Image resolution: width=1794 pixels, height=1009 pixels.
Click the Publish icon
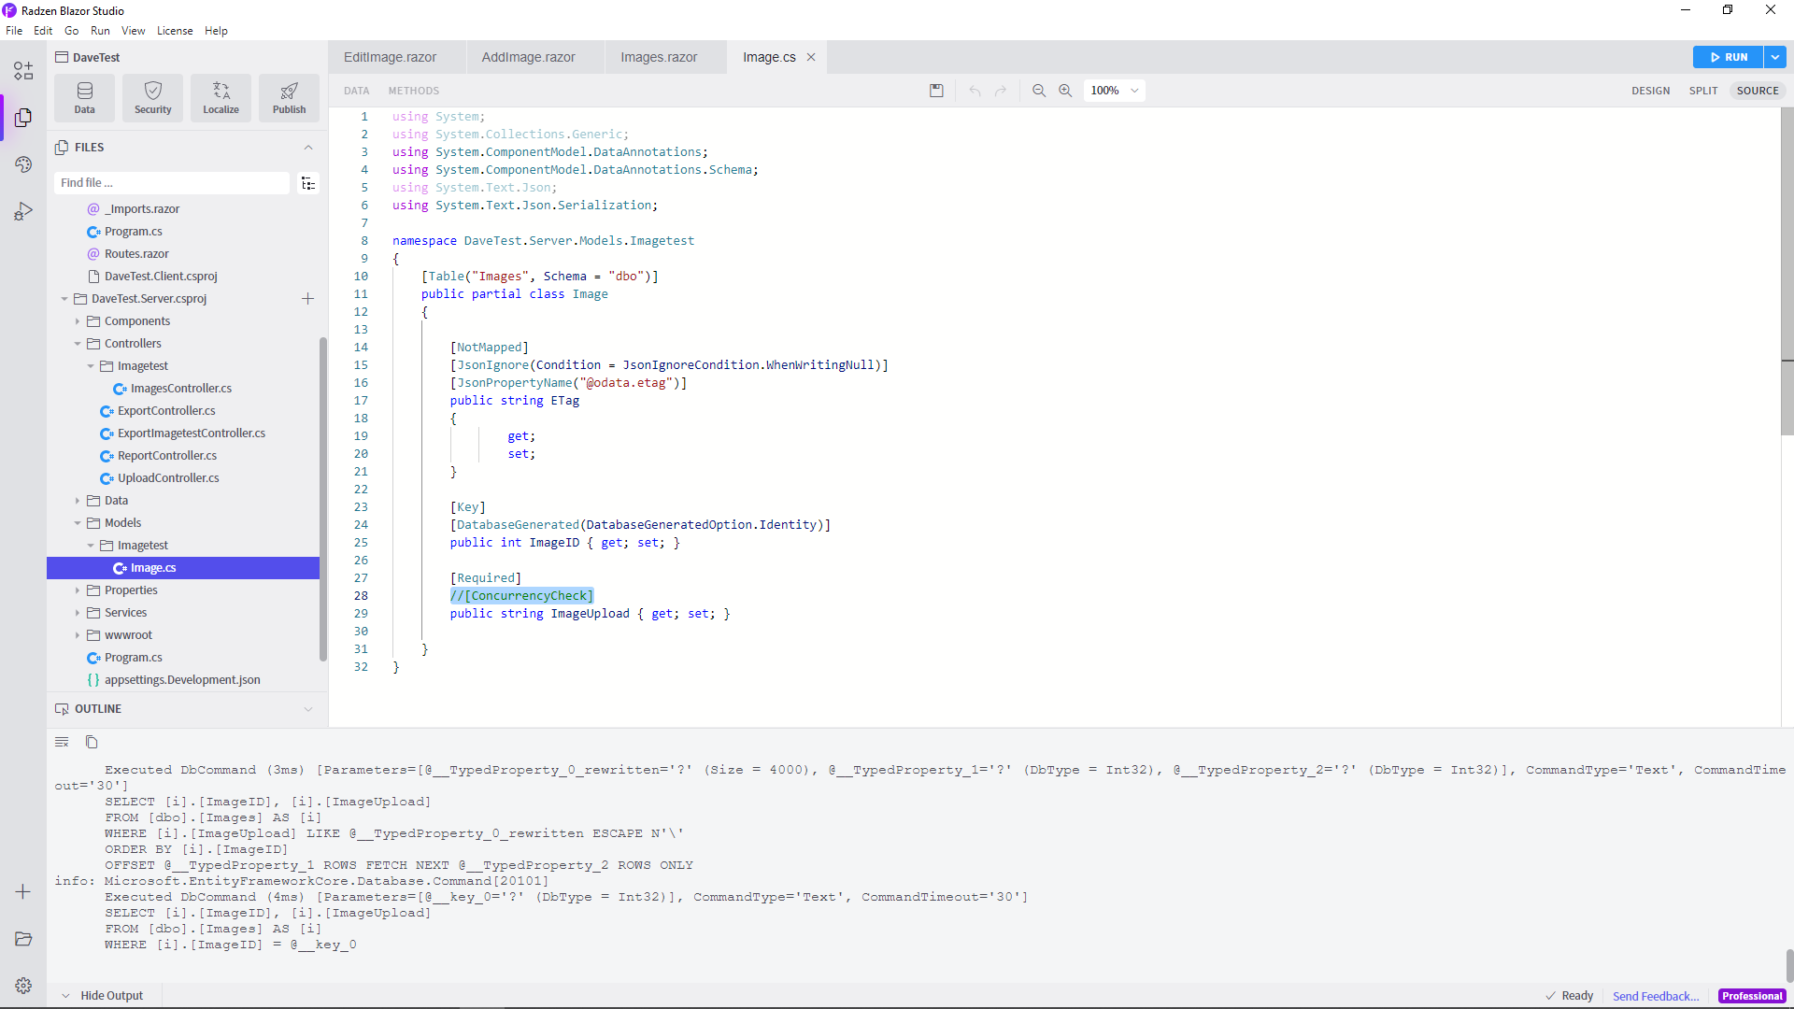(x=289, y=97)
